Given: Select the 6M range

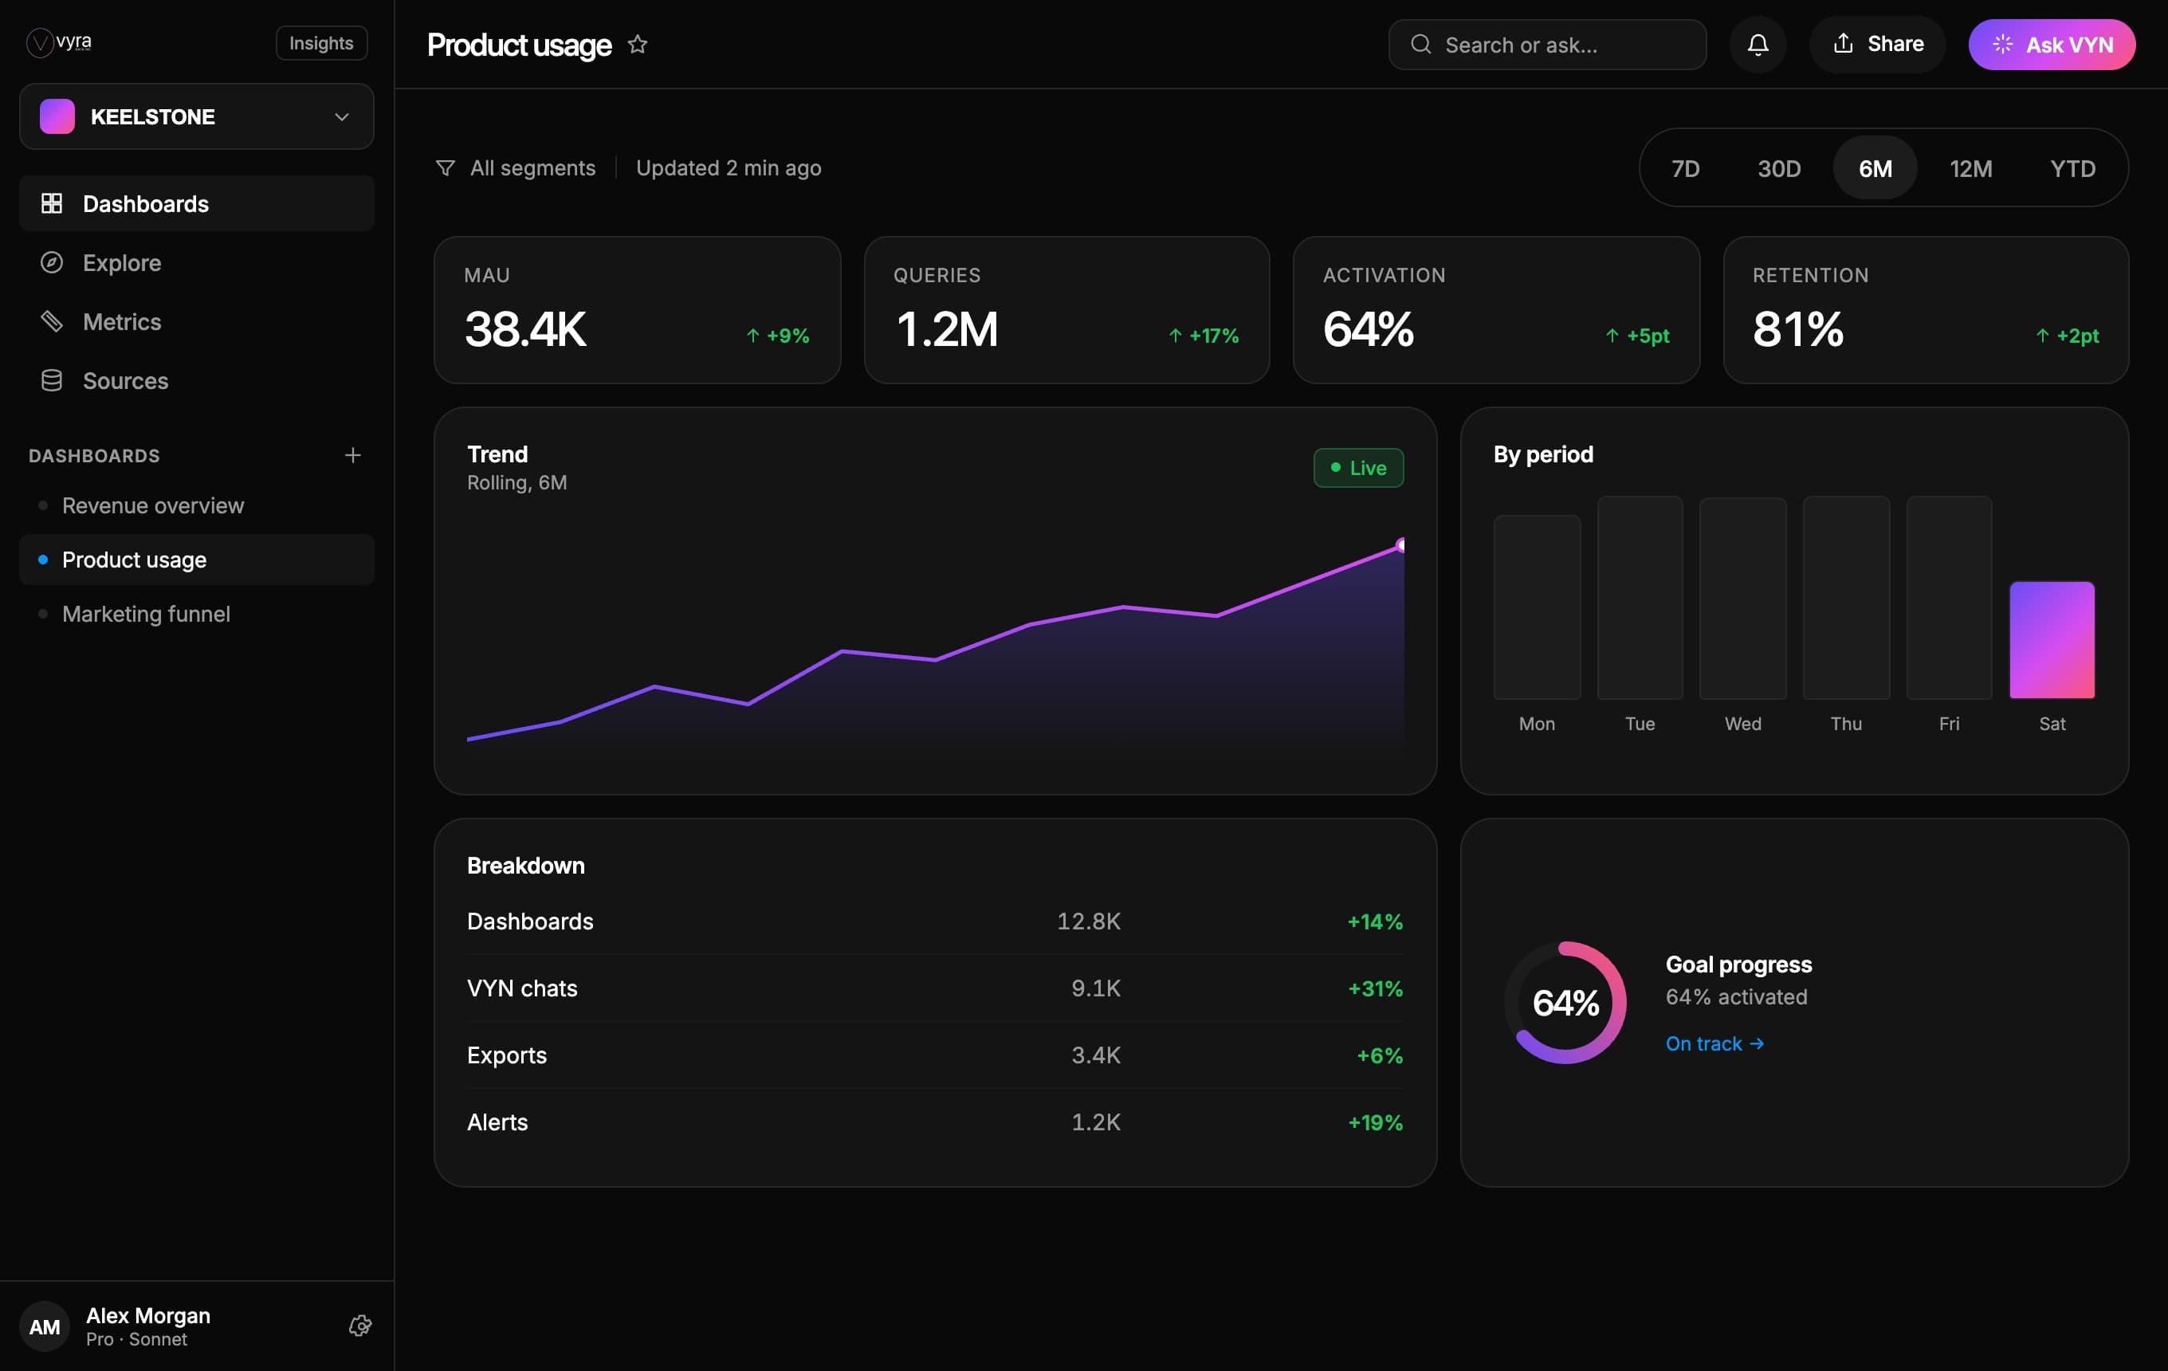Looking at the screenshot, I should 1875,168.
